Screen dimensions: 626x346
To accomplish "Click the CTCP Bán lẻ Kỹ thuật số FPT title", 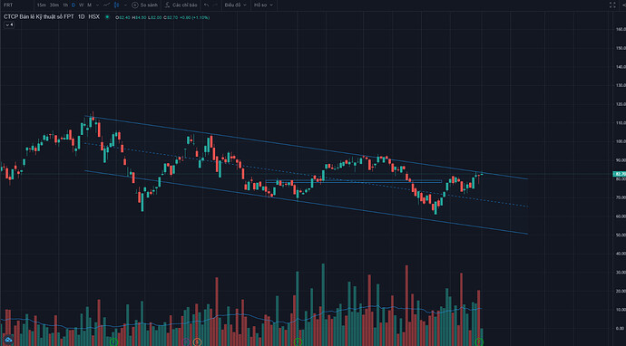I will coord(39,17).
